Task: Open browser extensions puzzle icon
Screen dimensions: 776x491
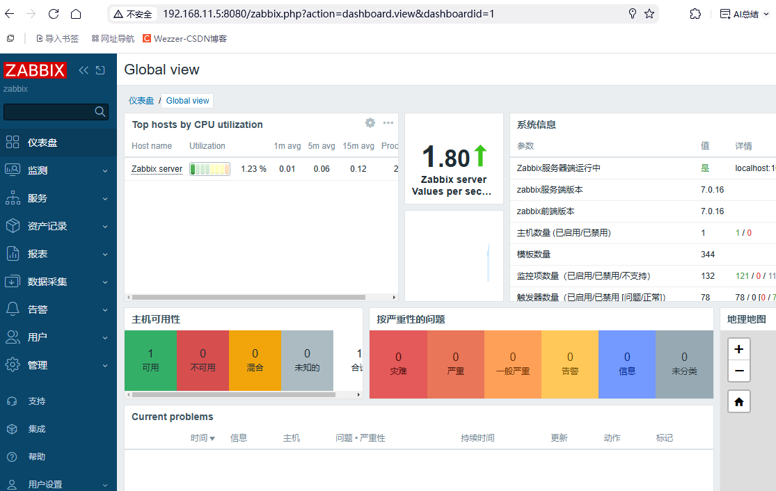Action: [x=695, y=14]
